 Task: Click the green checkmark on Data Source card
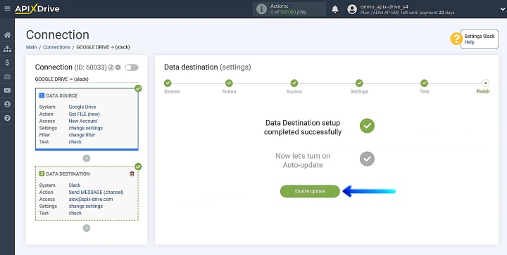click(138, 89)
